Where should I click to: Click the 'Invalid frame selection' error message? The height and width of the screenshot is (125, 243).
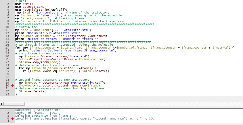point(85,119)
